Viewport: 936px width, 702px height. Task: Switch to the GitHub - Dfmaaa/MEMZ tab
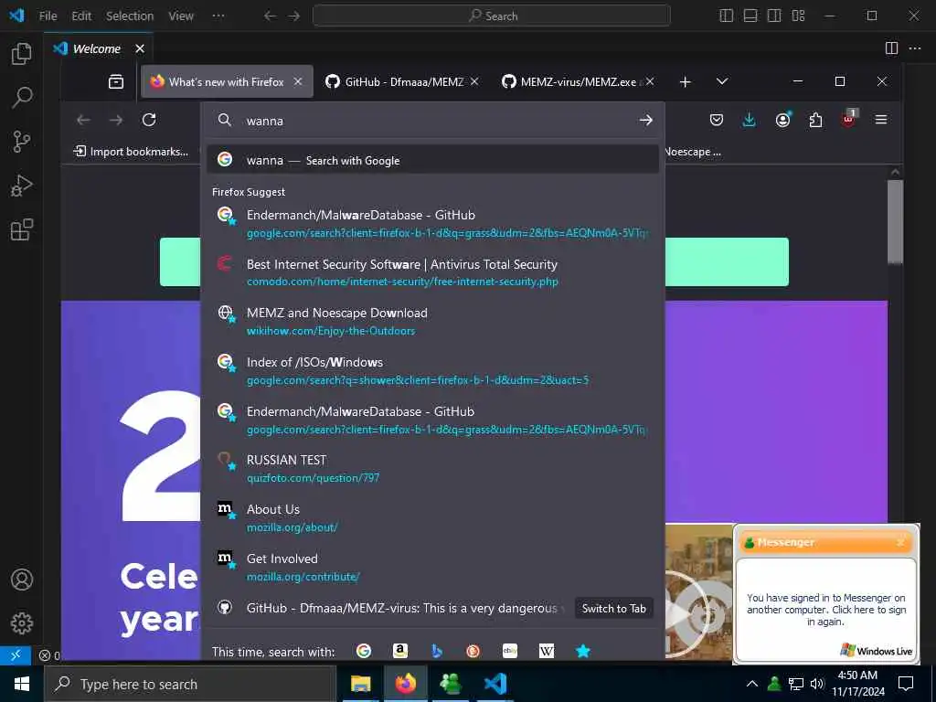401,81
